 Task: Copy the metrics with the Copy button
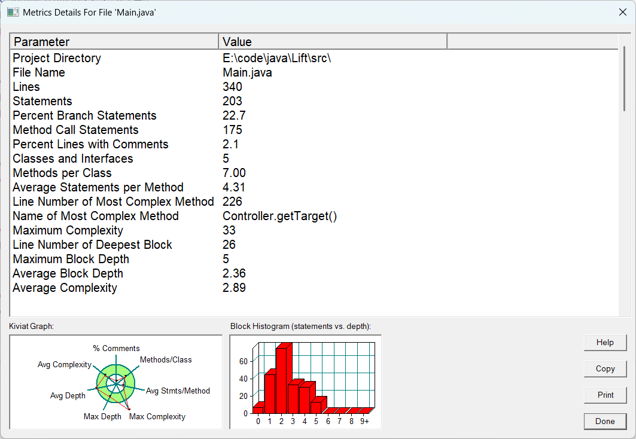pyautogui.click(x=605, y=369)
